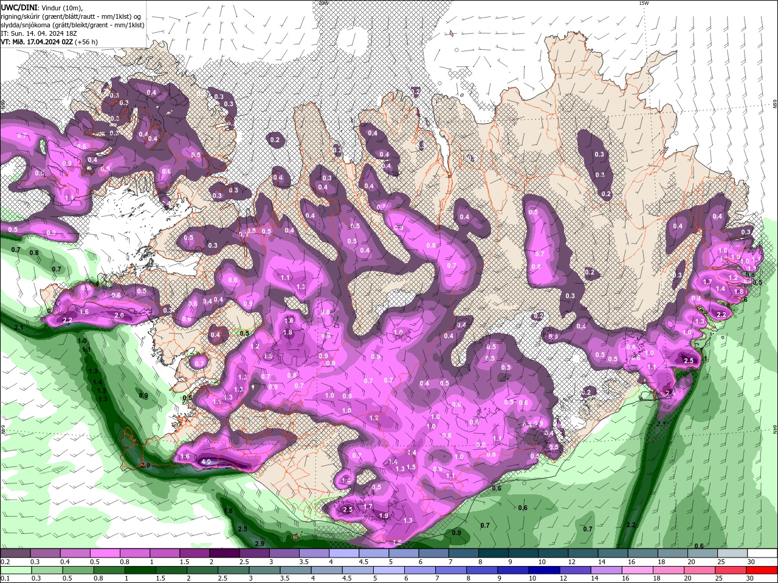
Task: Click the pale grey 25 swatch in top legend
Action: tap(733, 553)
